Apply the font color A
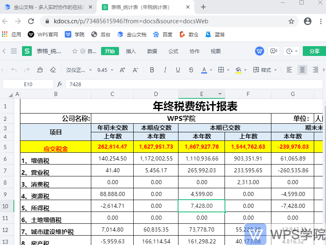Screen dimensions: 326x245 pos(204,70)
